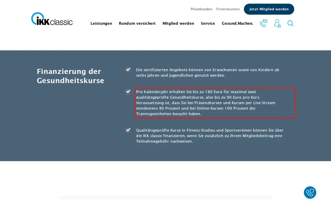Click text 'mindestens 80 Prozent und bei Online-Kursen'

pyautogui.click(x=180, y=108)
